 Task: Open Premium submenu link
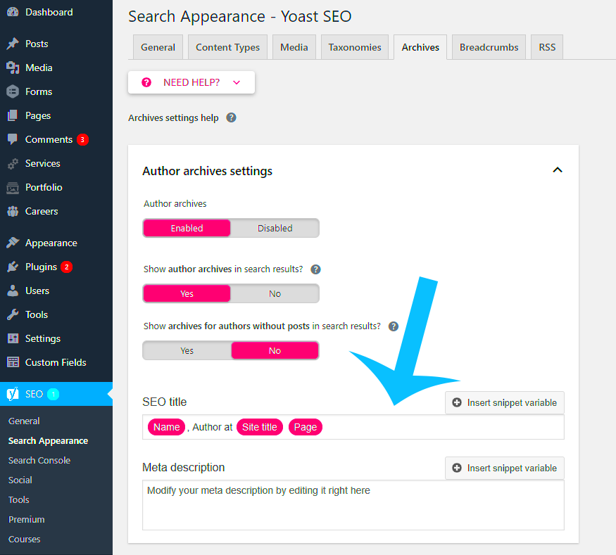(26, 519)
